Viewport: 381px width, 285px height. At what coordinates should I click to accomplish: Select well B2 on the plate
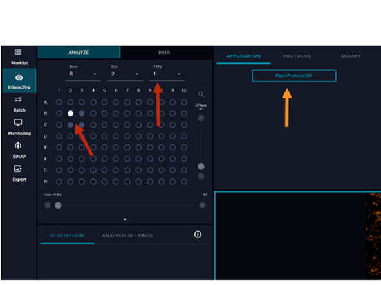click(70, 113)
